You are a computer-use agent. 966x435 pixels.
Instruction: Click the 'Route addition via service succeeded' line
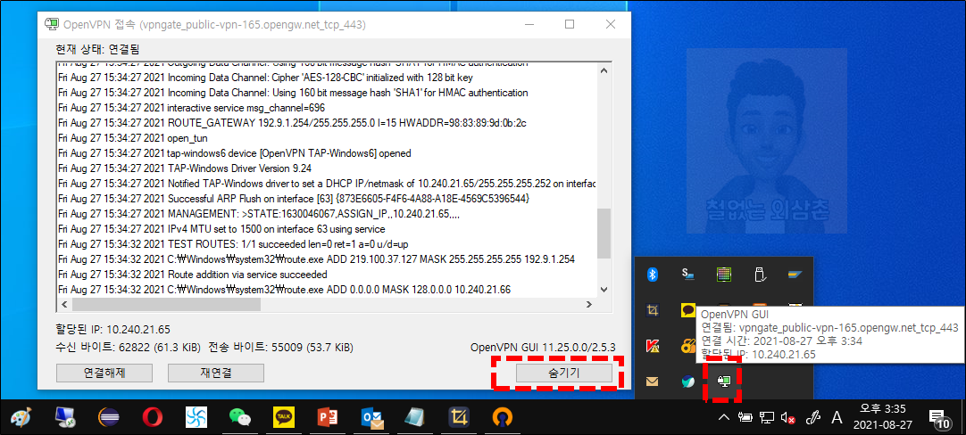click(192, 274)
